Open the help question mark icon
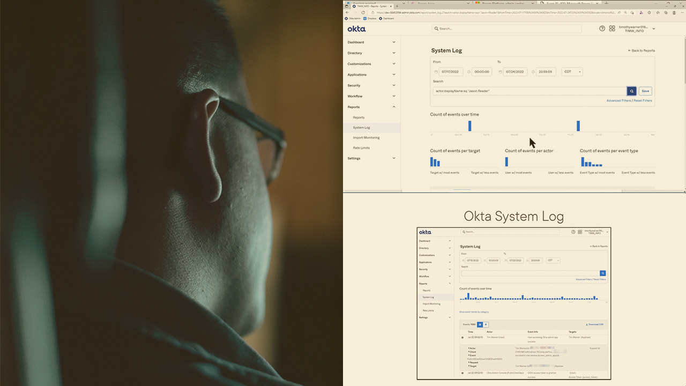This screenshot has height=386, width=686. click(x=602, y=28)
